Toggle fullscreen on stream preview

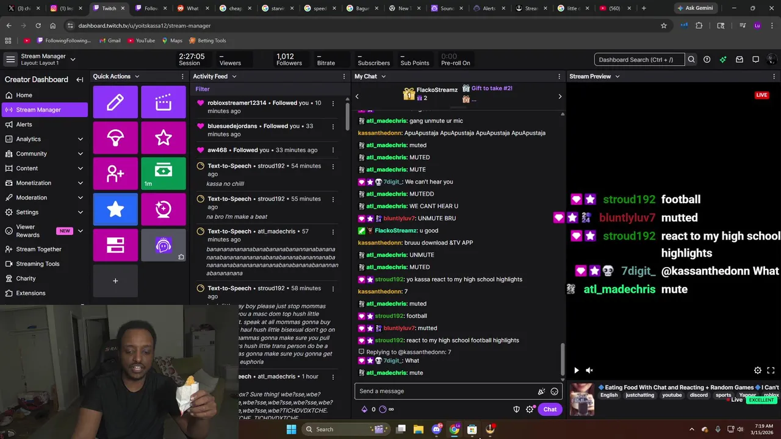point(771,370)
